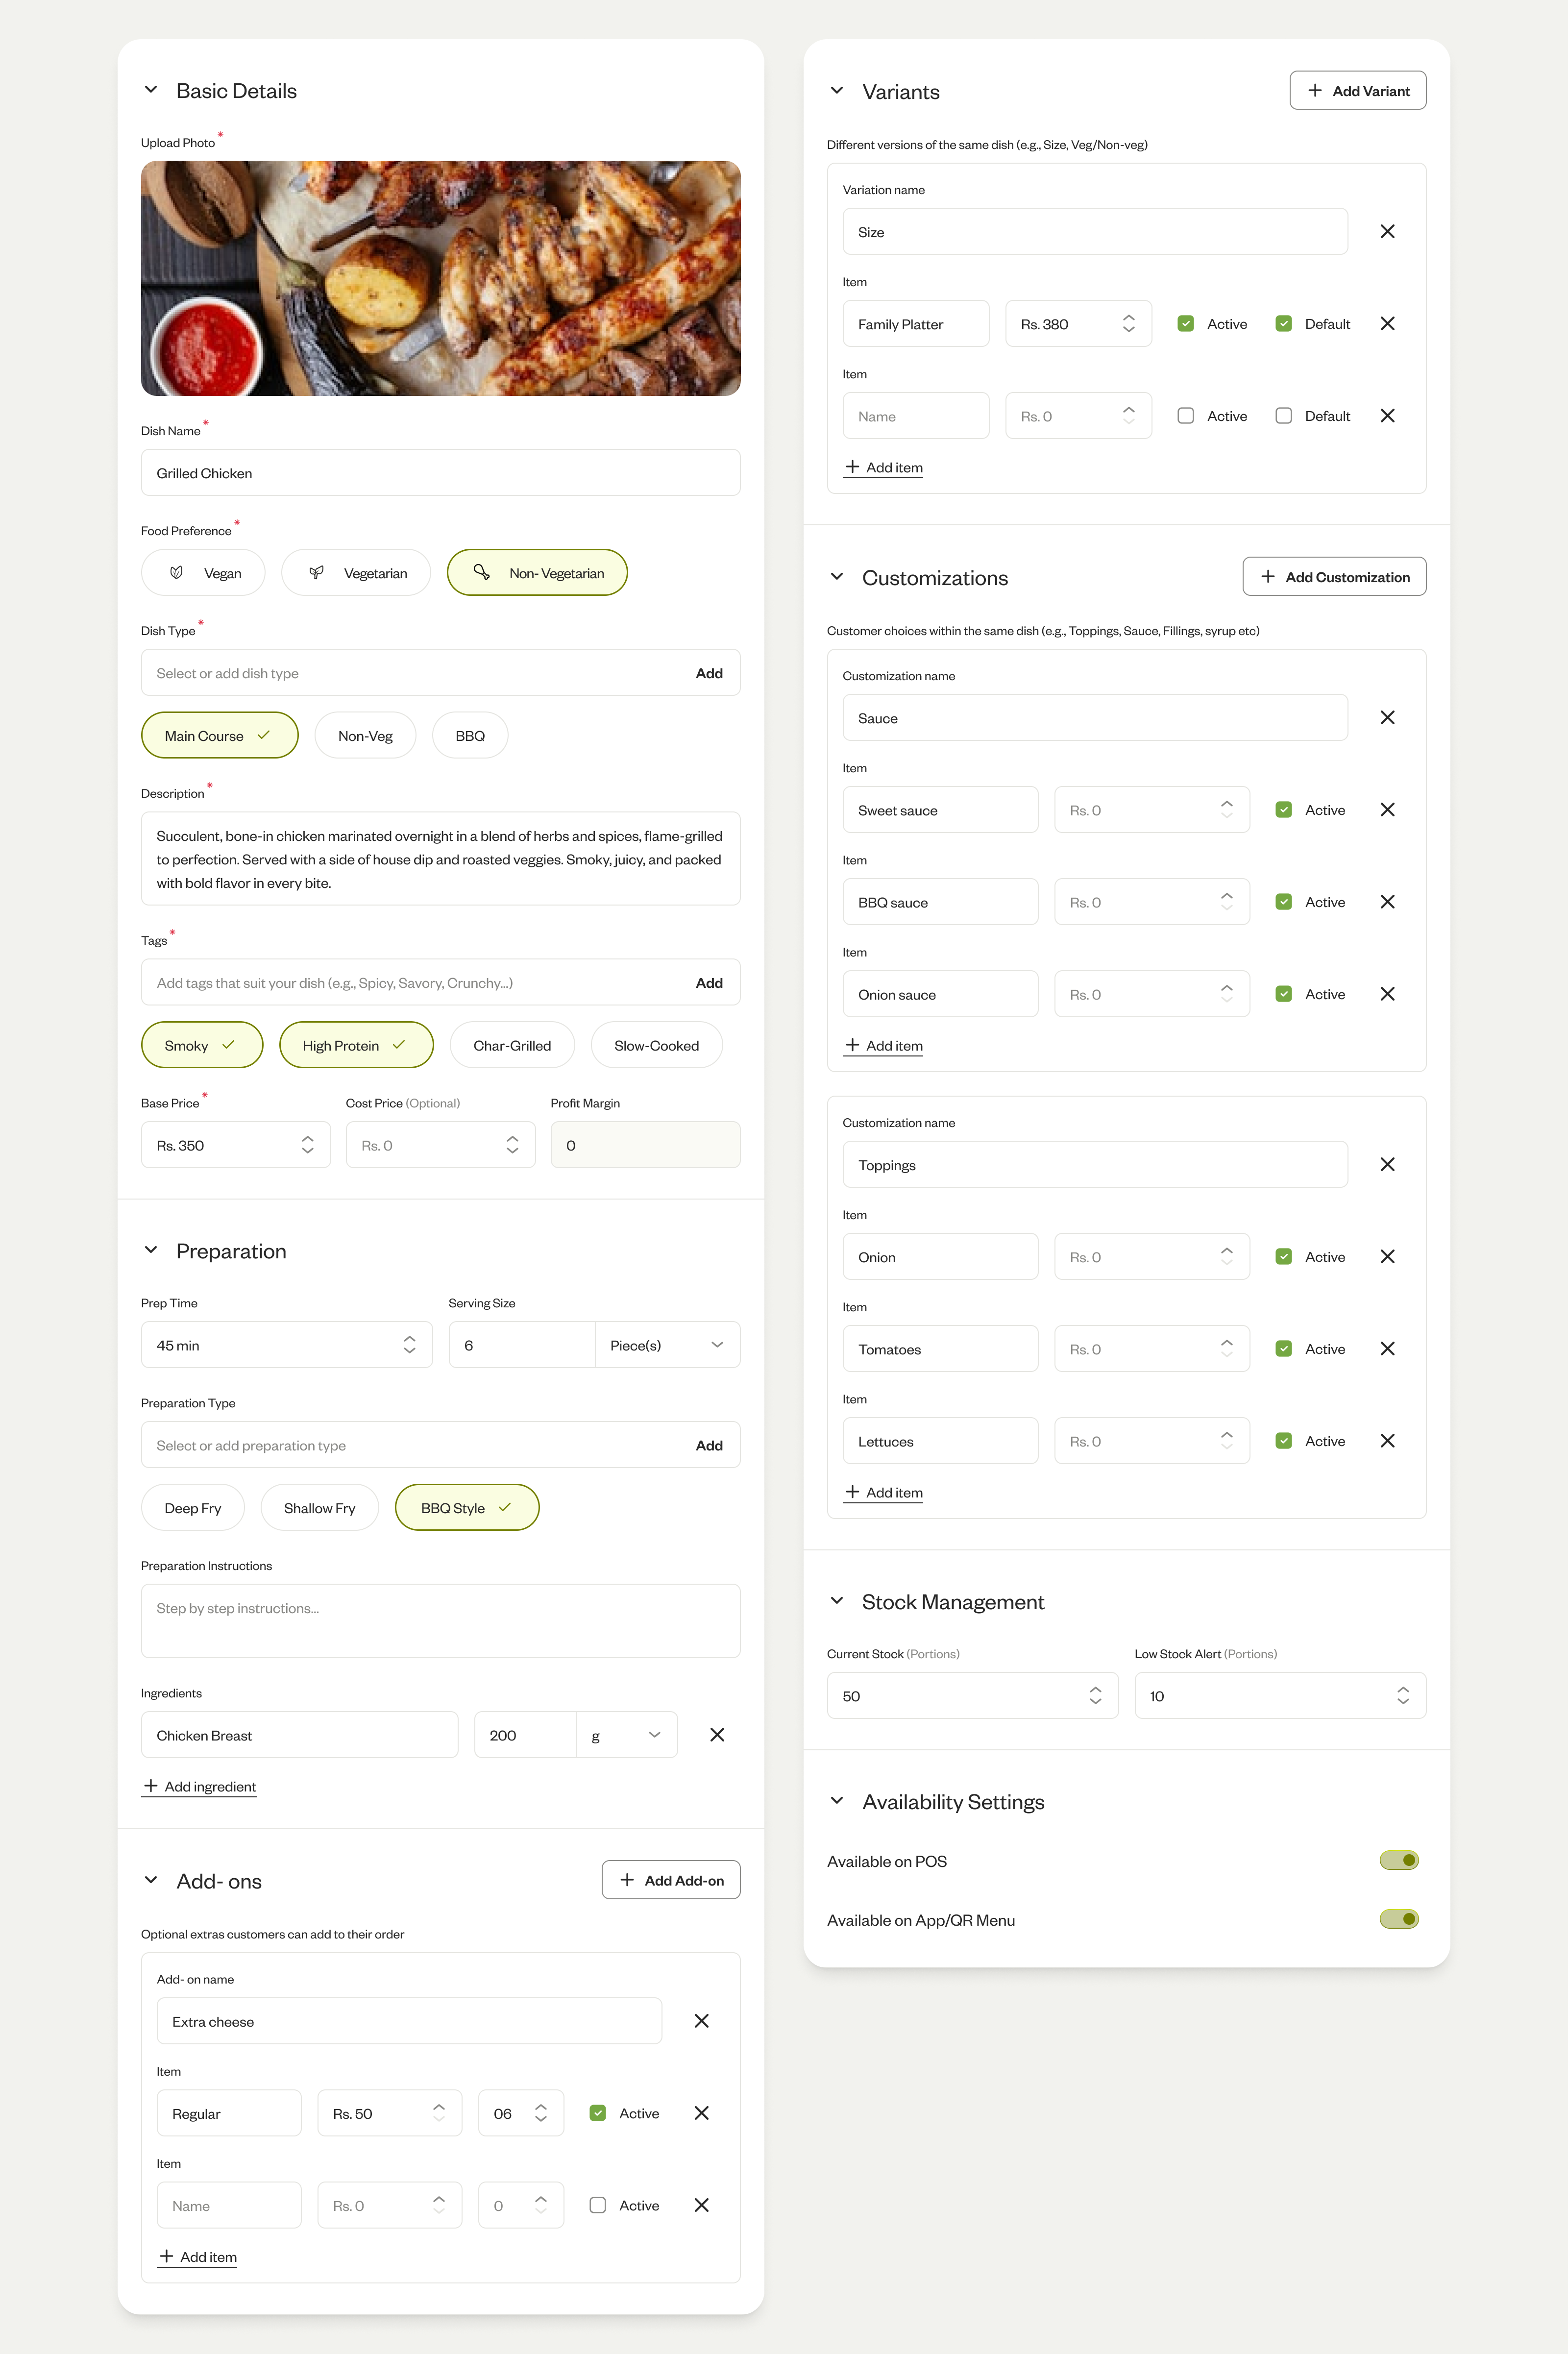Image resolution: width=1568 pixels, height=2354 pixels.
Task: Collapse the Basic Details section
Action: [151, 90]
